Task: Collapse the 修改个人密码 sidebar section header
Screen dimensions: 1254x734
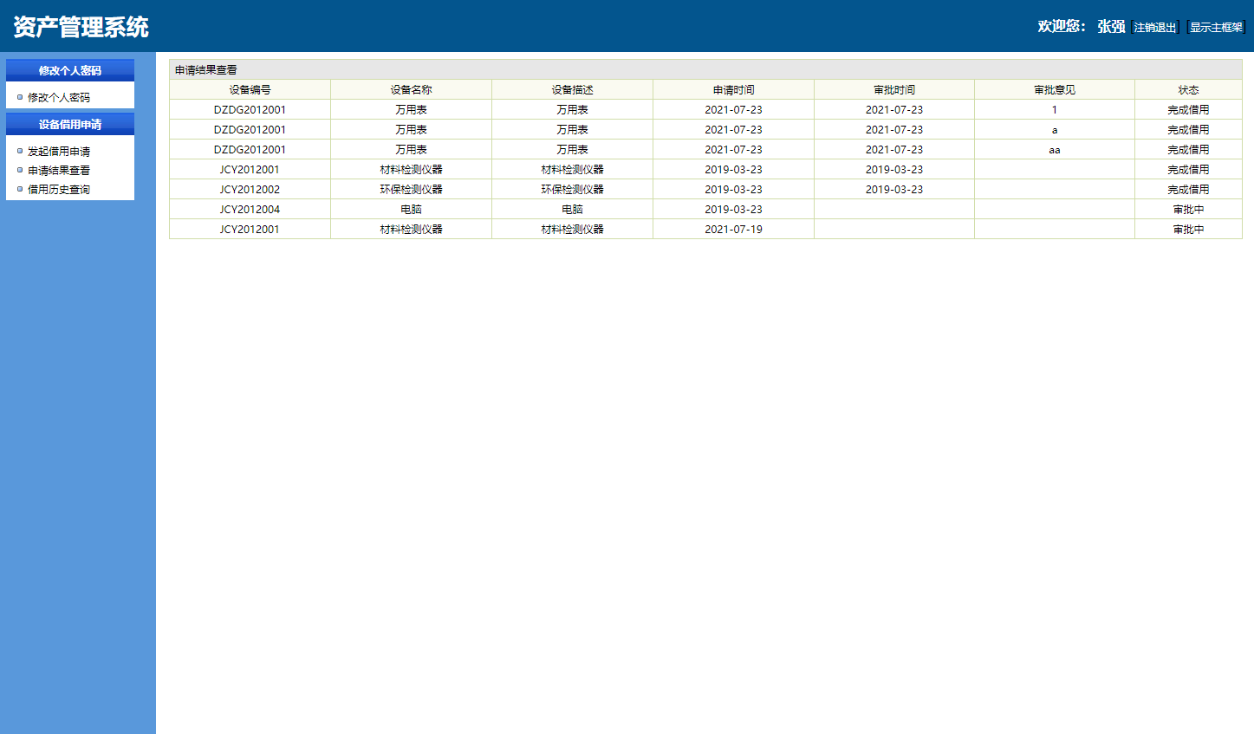Action: 70,70
